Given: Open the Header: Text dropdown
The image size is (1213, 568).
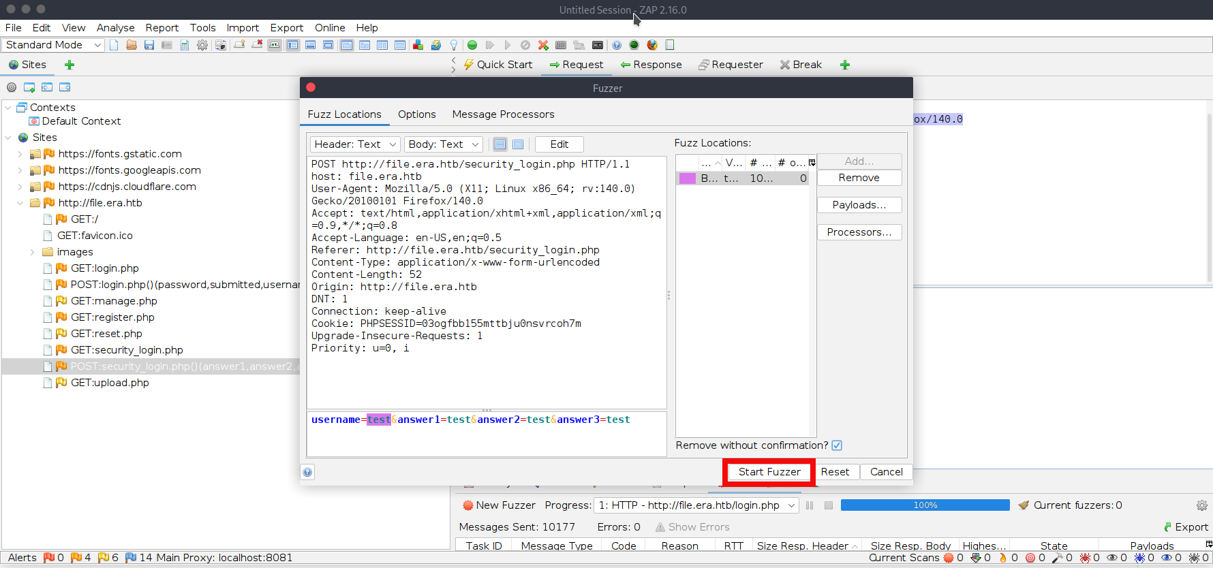Looking at the screenshot, I should (x=354, y=144).
